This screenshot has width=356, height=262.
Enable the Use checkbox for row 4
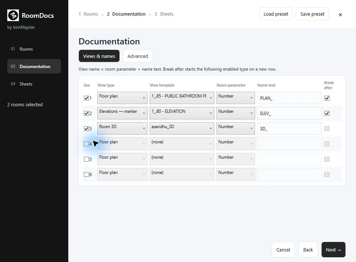pos(86,144)
